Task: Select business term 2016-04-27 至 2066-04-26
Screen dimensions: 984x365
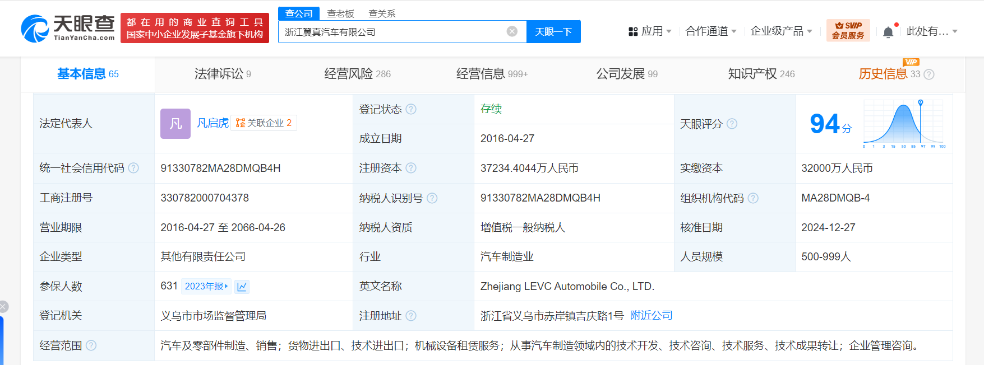Action: pos(223,227)
